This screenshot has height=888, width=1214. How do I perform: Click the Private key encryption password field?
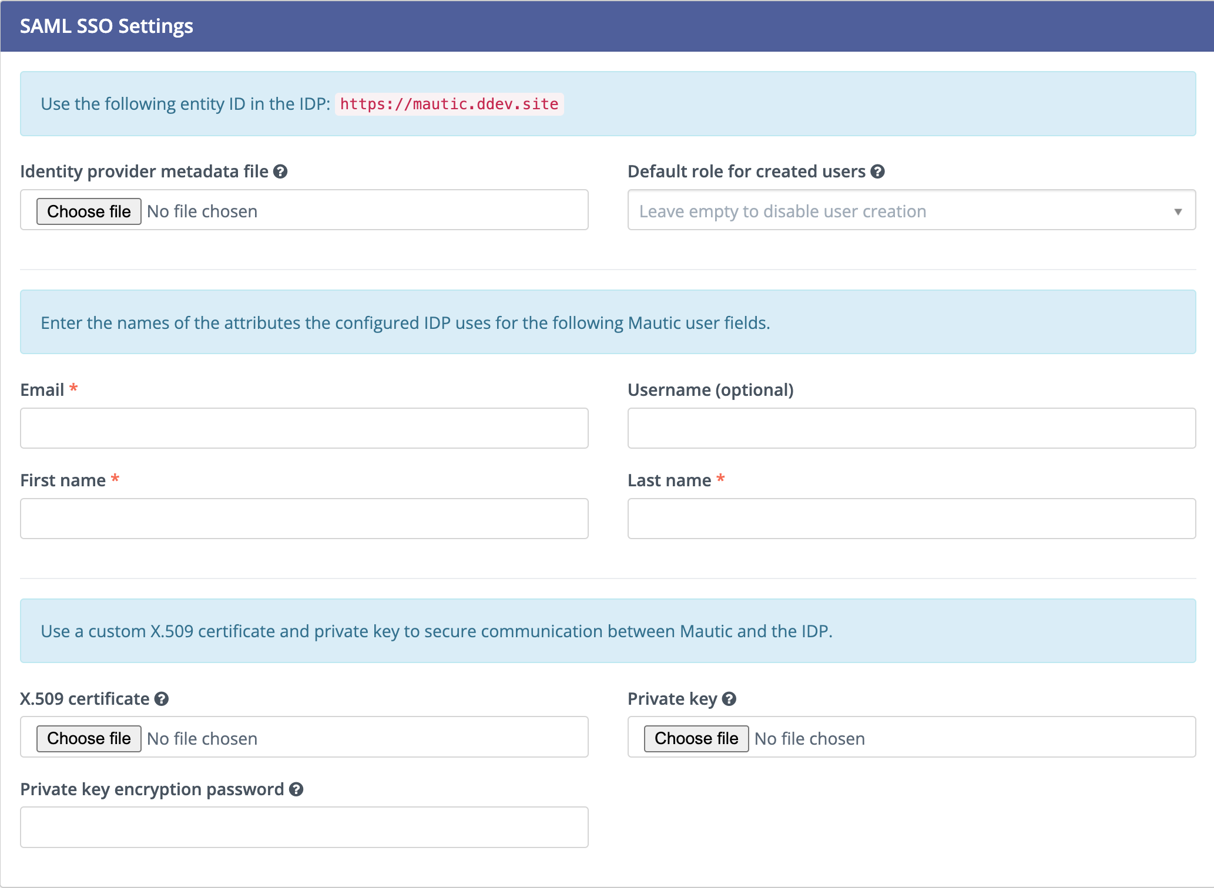pyautogui.click(x=304, y=827)
